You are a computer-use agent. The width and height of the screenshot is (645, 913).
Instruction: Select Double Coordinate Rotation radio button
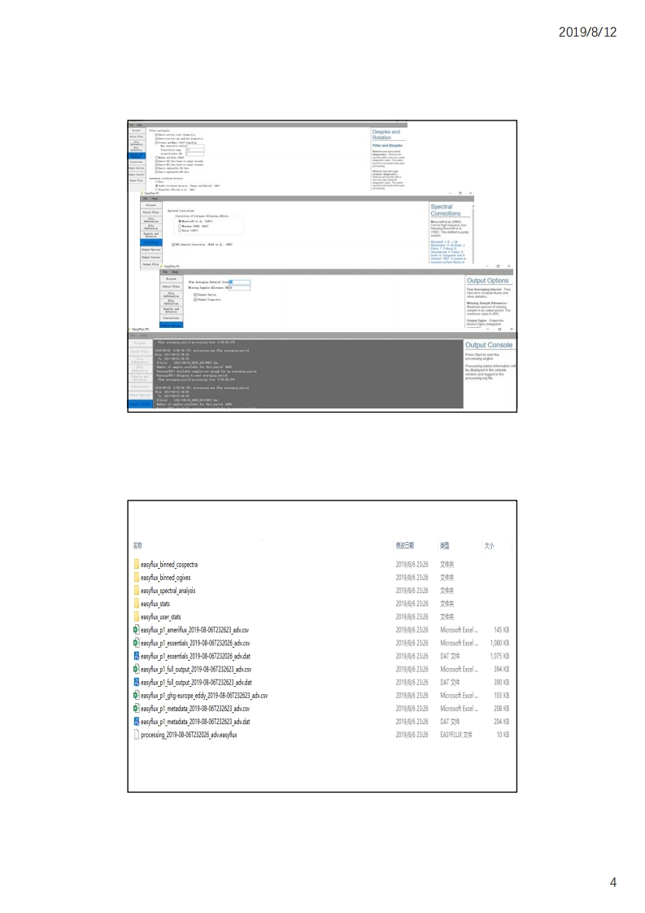[156, 186]
